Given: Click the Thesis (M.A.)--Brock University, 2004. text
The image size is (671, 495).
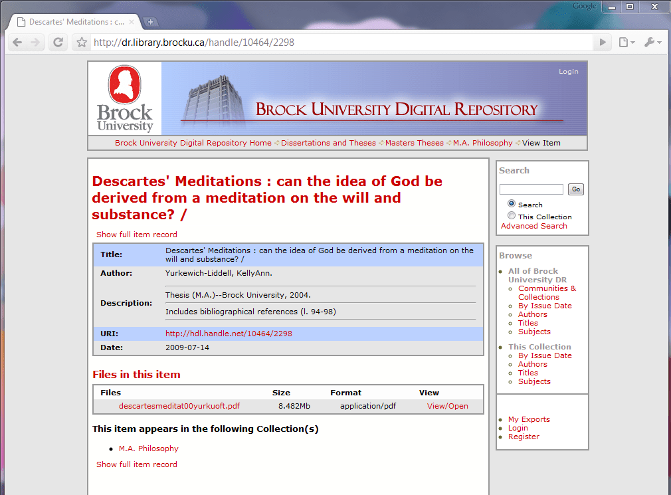Looking at the screenshot, I should (238, 295).
